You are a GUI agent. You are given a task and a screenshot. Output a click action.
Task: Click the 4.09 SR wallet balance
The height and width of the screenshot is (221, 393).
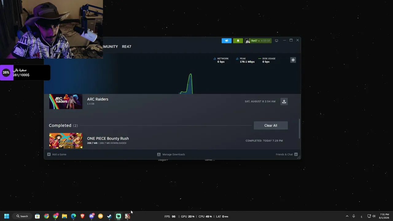pos(265,41)
